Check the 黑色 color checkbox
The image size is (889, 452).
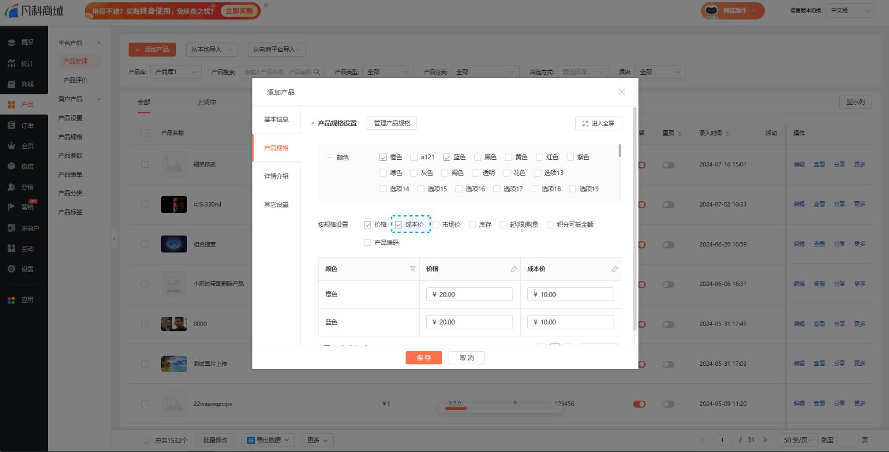[478, 157]
